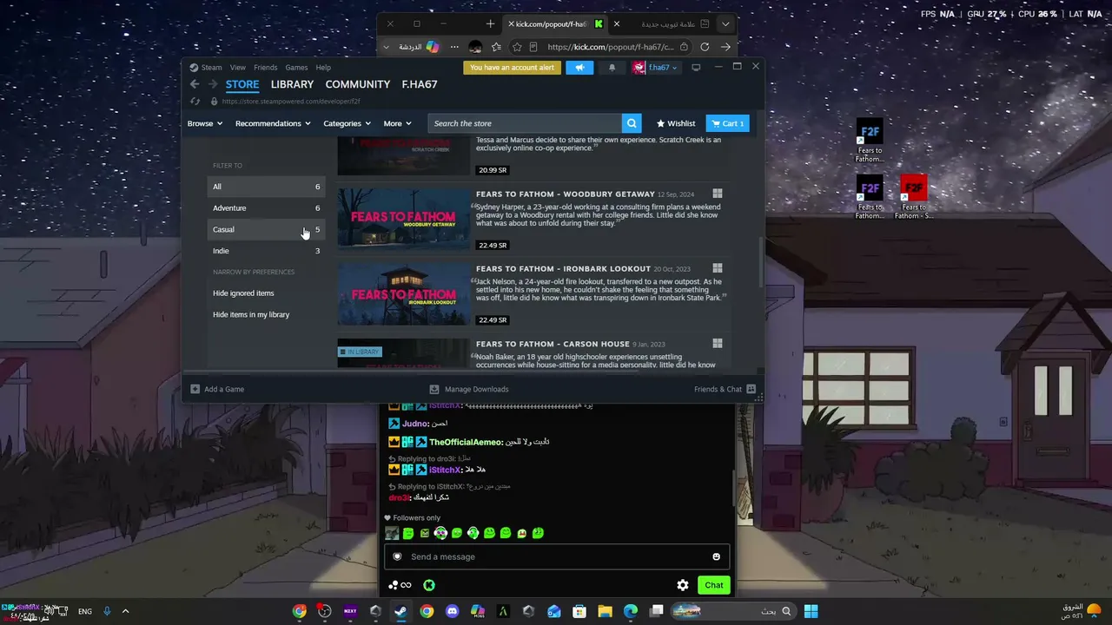Image resolution: width=1112 pixels, height=625 pixels.
Task: Open emoji picker in Kick chat
Action: (x=717, y=556)
